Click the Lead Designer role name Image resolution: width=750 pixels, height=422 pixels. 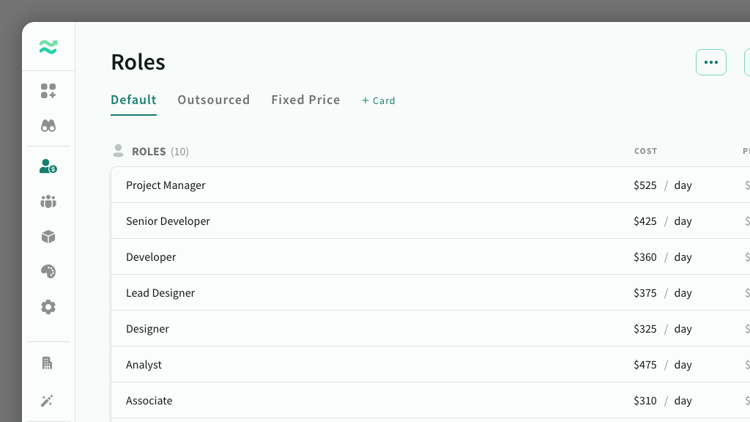point(160,293)
